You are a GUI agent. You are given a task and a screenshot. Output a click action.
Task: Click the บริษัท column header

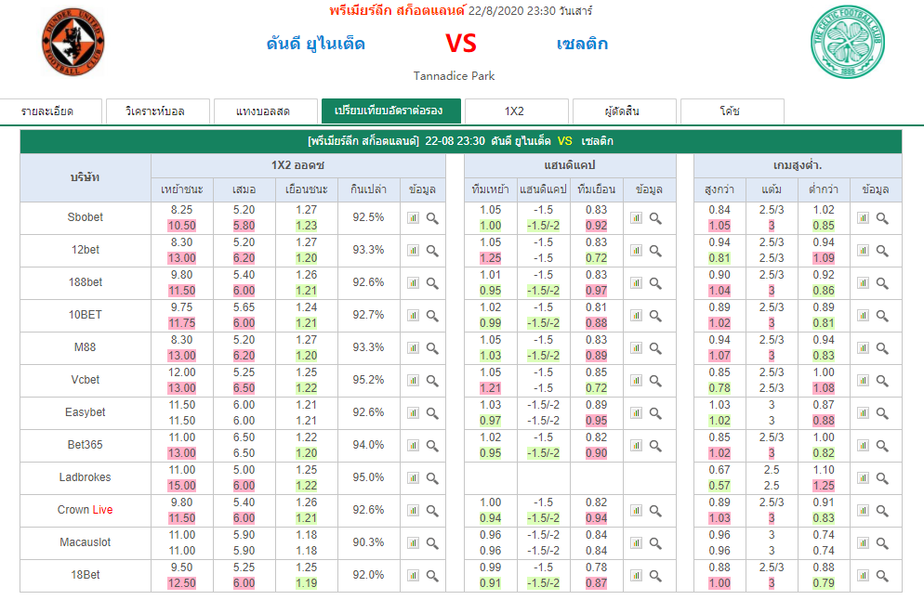click(x=86, y=177)
